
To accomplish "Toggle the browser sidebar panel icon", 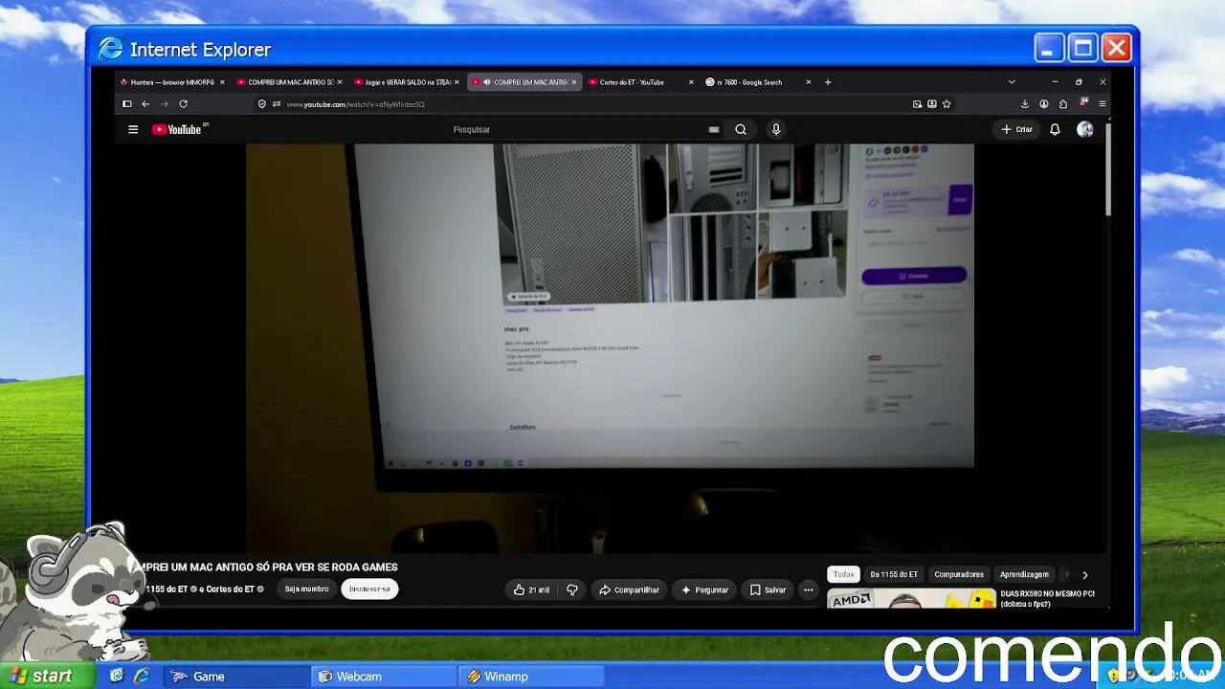I will [126, 104].
